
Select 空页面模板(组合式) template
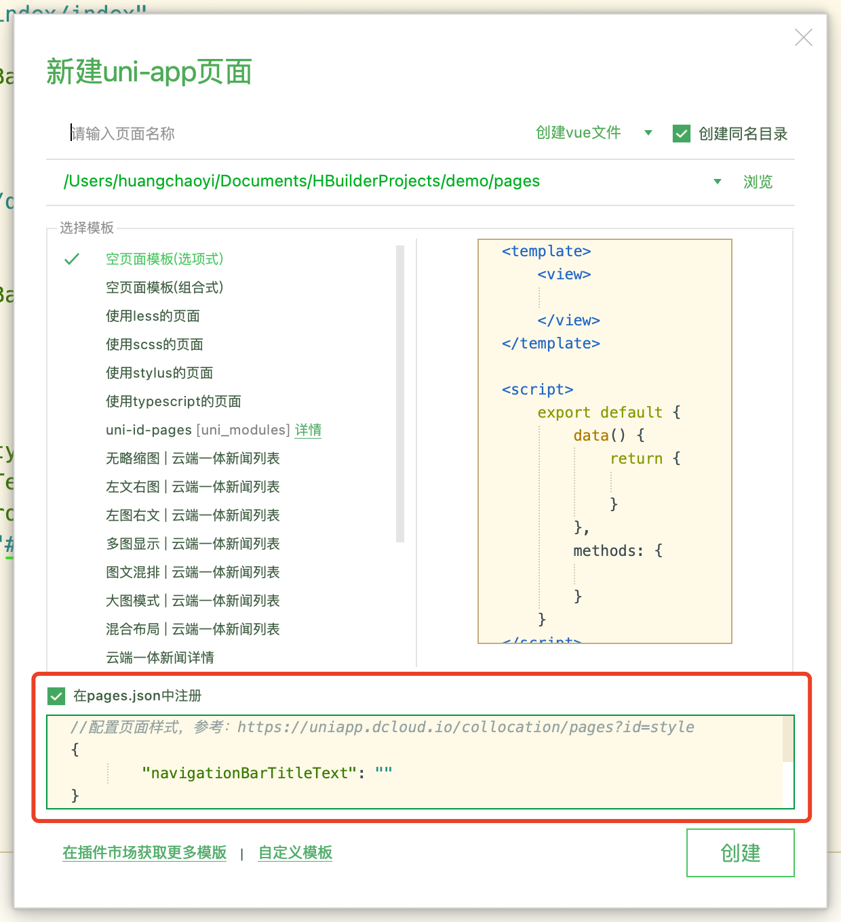(165, 287)
